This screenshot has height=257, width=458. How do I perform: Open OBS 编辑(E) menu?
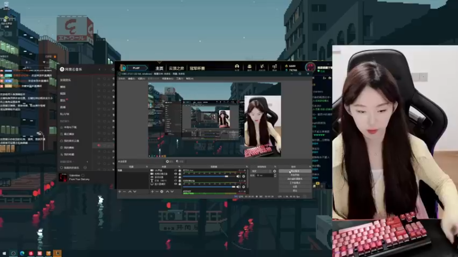132,79
